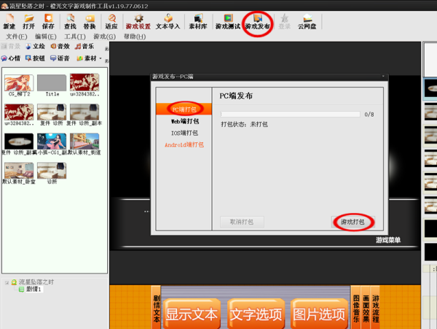Image resolution: width=437 pixels, height=329 pixels.
Task: Click 文本导入 text import icon
Action: tap(168, 21)
